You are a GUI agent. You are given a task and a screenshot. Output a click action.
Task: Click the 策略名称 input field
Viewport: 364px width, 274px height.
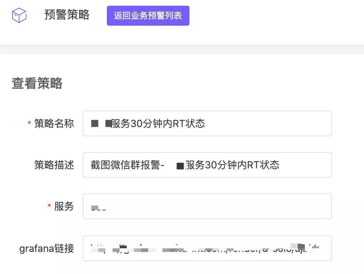tap(207, 123)
